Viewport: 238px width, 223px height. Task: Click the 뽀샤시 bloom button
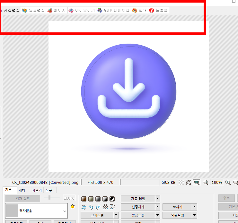(177, 207)
